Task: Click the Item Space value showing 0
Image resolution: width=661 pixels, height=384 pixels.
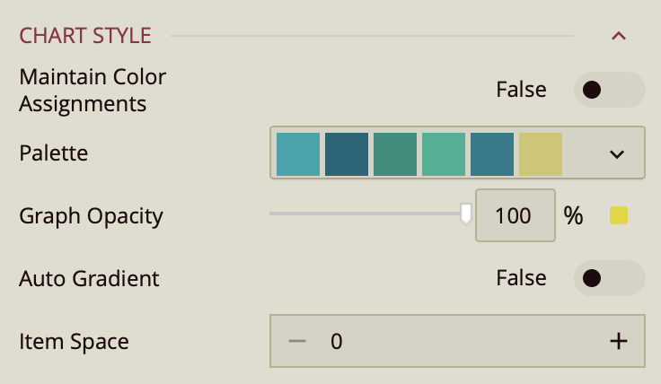Action: [337, 341]
